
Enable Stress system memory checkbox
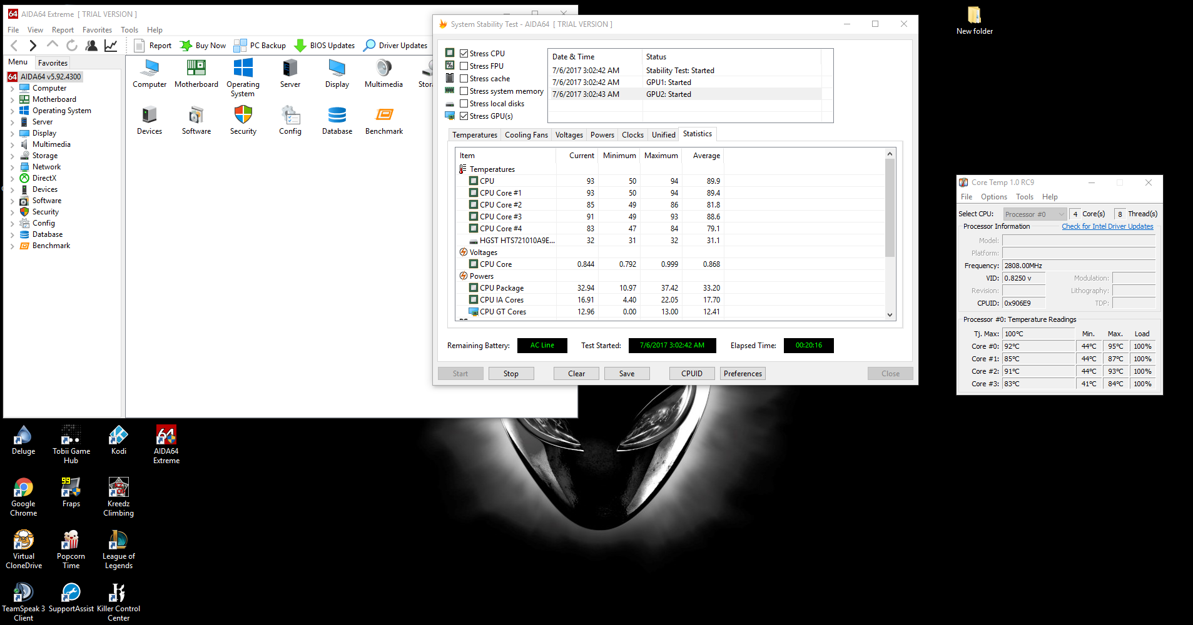tap(464, 91)
